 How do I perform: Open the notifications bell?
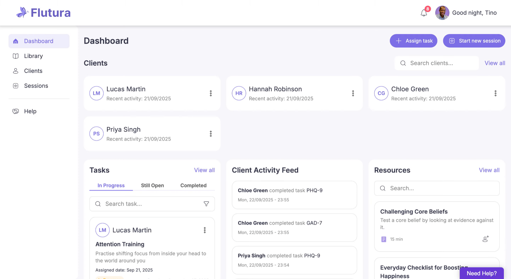(x=424, y=13)
